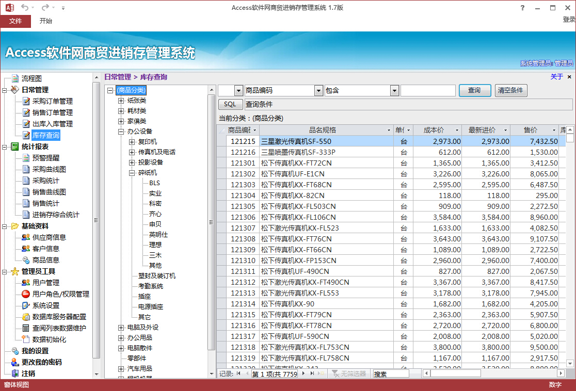Click the 注销 door icon
This screenshot has height=391, width=576.
click(x=15, y=373)
